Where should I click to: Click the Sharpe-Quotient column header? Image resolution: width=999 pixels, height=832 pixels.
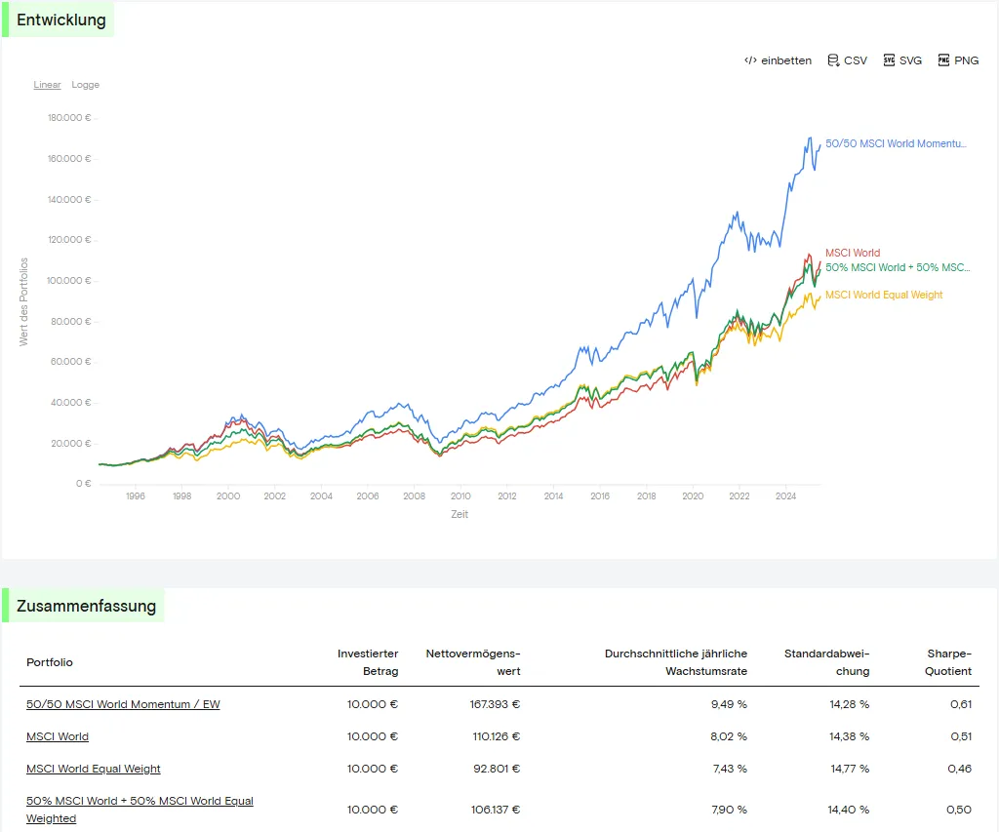coord(948,662)
